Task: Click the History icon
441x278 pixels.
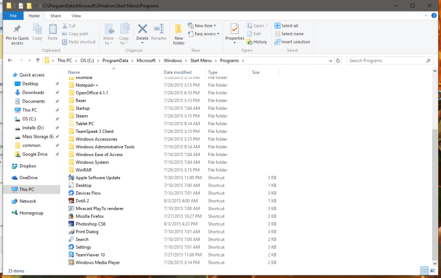Action: pyautogui.click(x=249, y=42)
